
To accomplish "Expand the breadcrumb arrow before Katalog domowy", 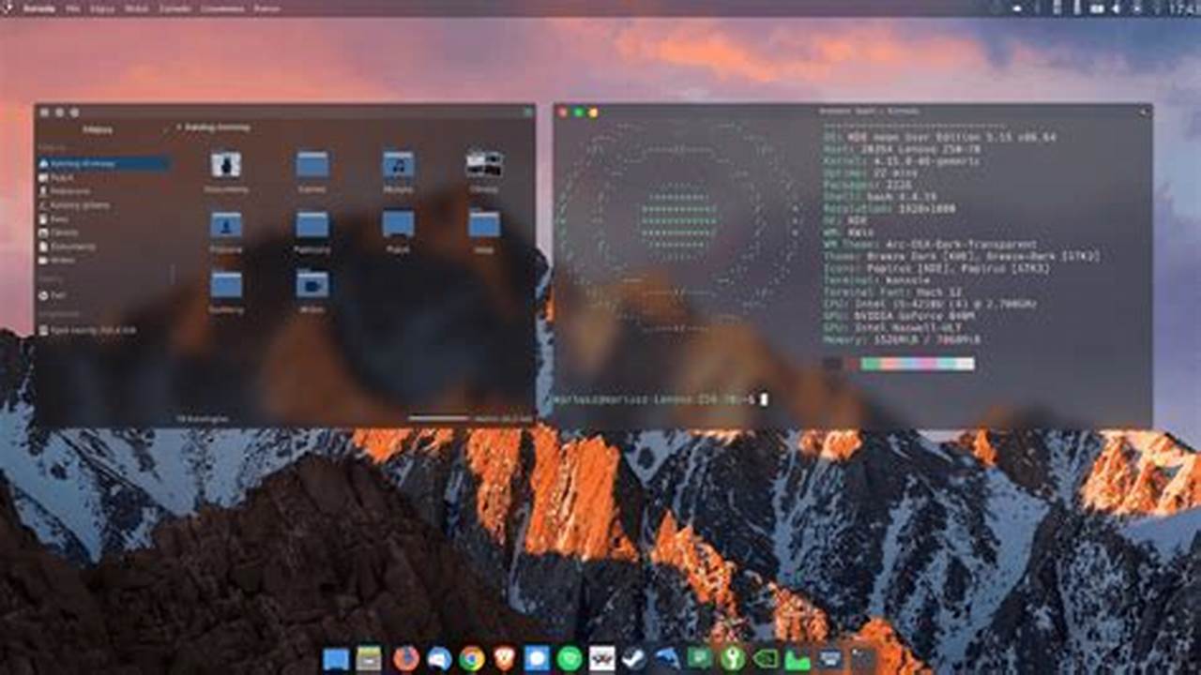I will pos(178,127).
